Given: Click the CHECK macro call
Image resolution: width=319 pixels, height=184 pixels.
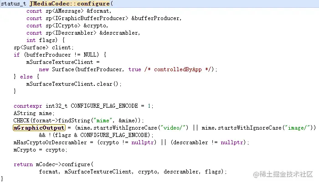Looking at the screenshot, I should 78,121.
